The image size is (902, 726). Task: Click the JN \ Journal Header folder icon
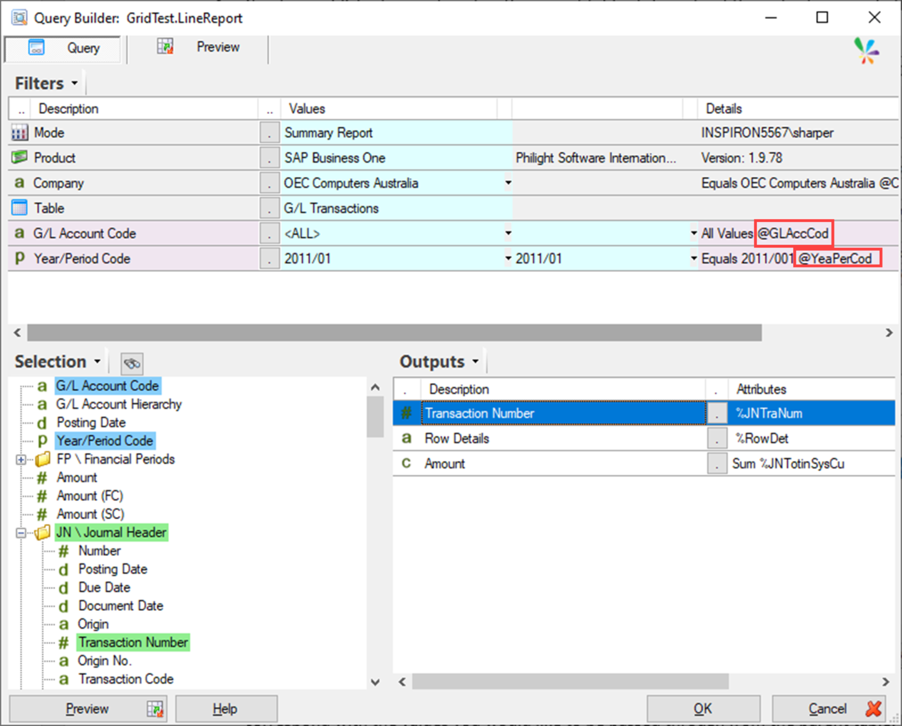pos(42,533)
